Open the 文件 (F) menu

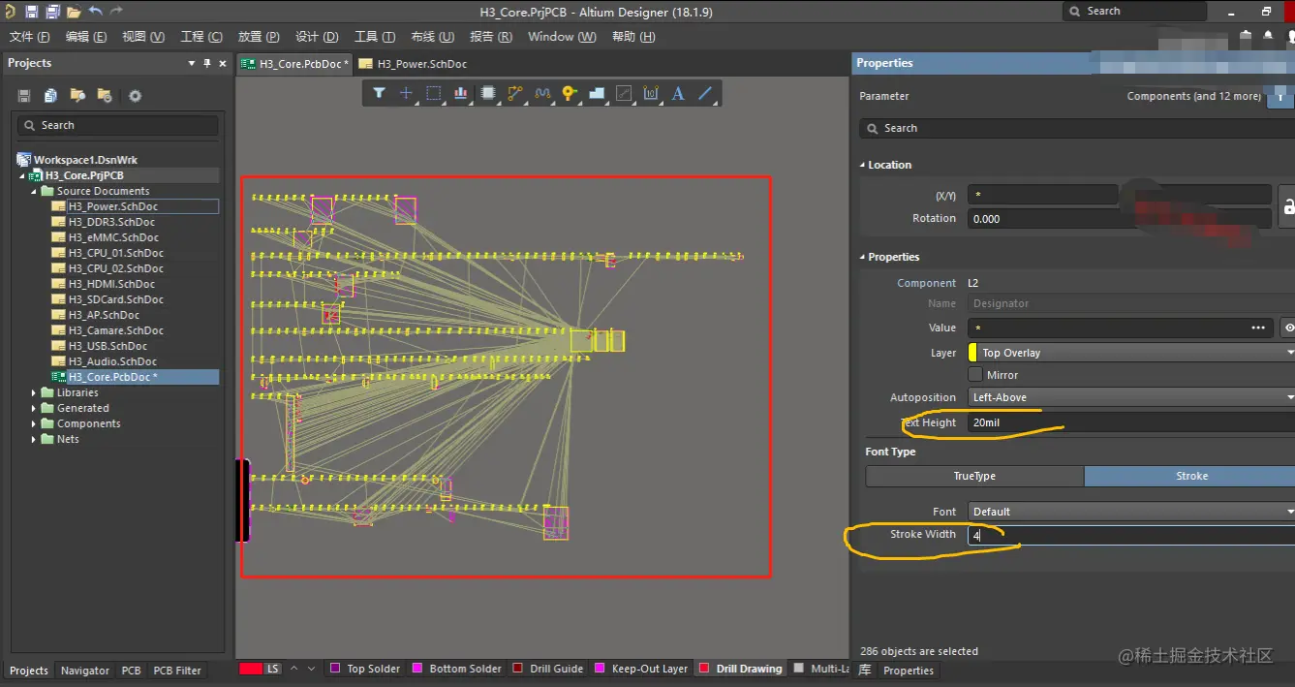coord(29,37)
